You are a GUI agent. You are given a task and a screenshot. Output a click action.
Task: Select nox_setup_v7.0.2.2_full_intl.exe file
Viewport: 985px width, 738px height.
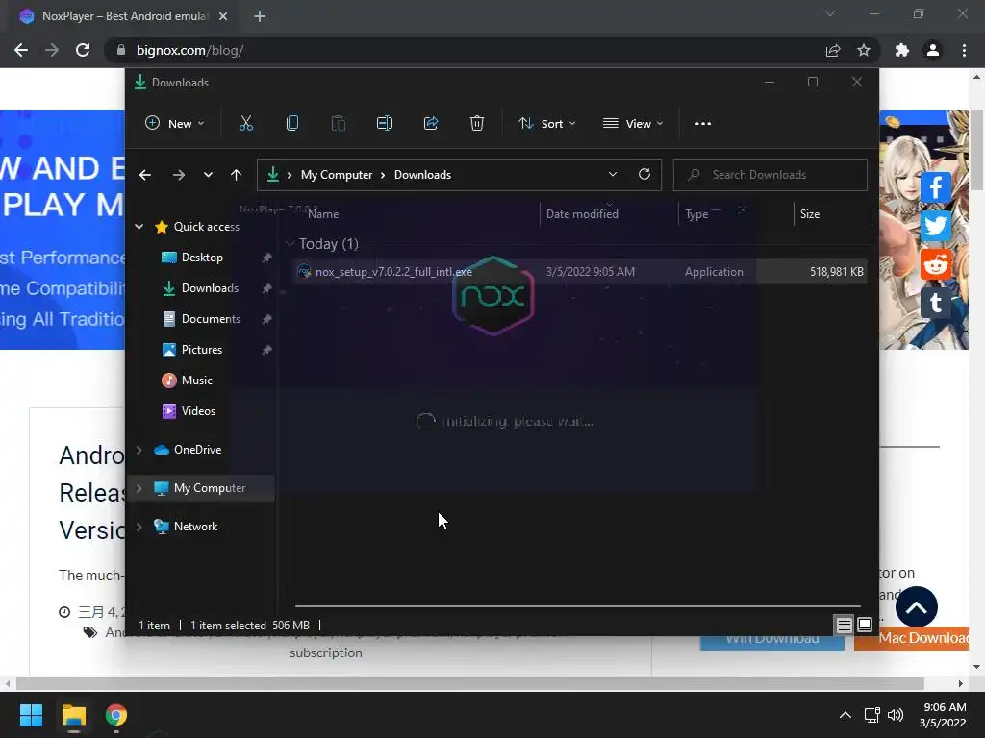[x=579, y=272]
